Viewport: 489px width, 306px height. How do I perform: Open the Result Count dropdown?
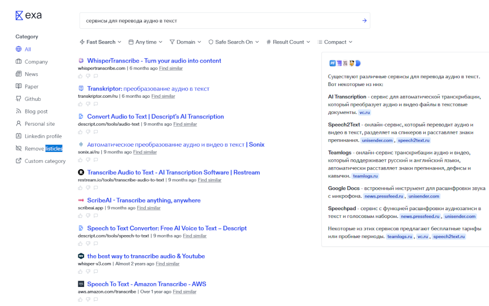pos(288,42)
